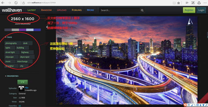Select the dark blue color swatch

tap(37, 30)
